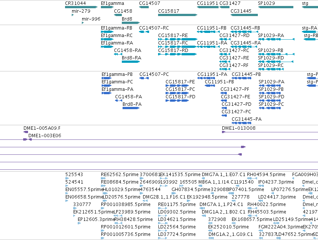
Task: Click the CG31427-PC protein glyph
Action: tap(224, 116)
